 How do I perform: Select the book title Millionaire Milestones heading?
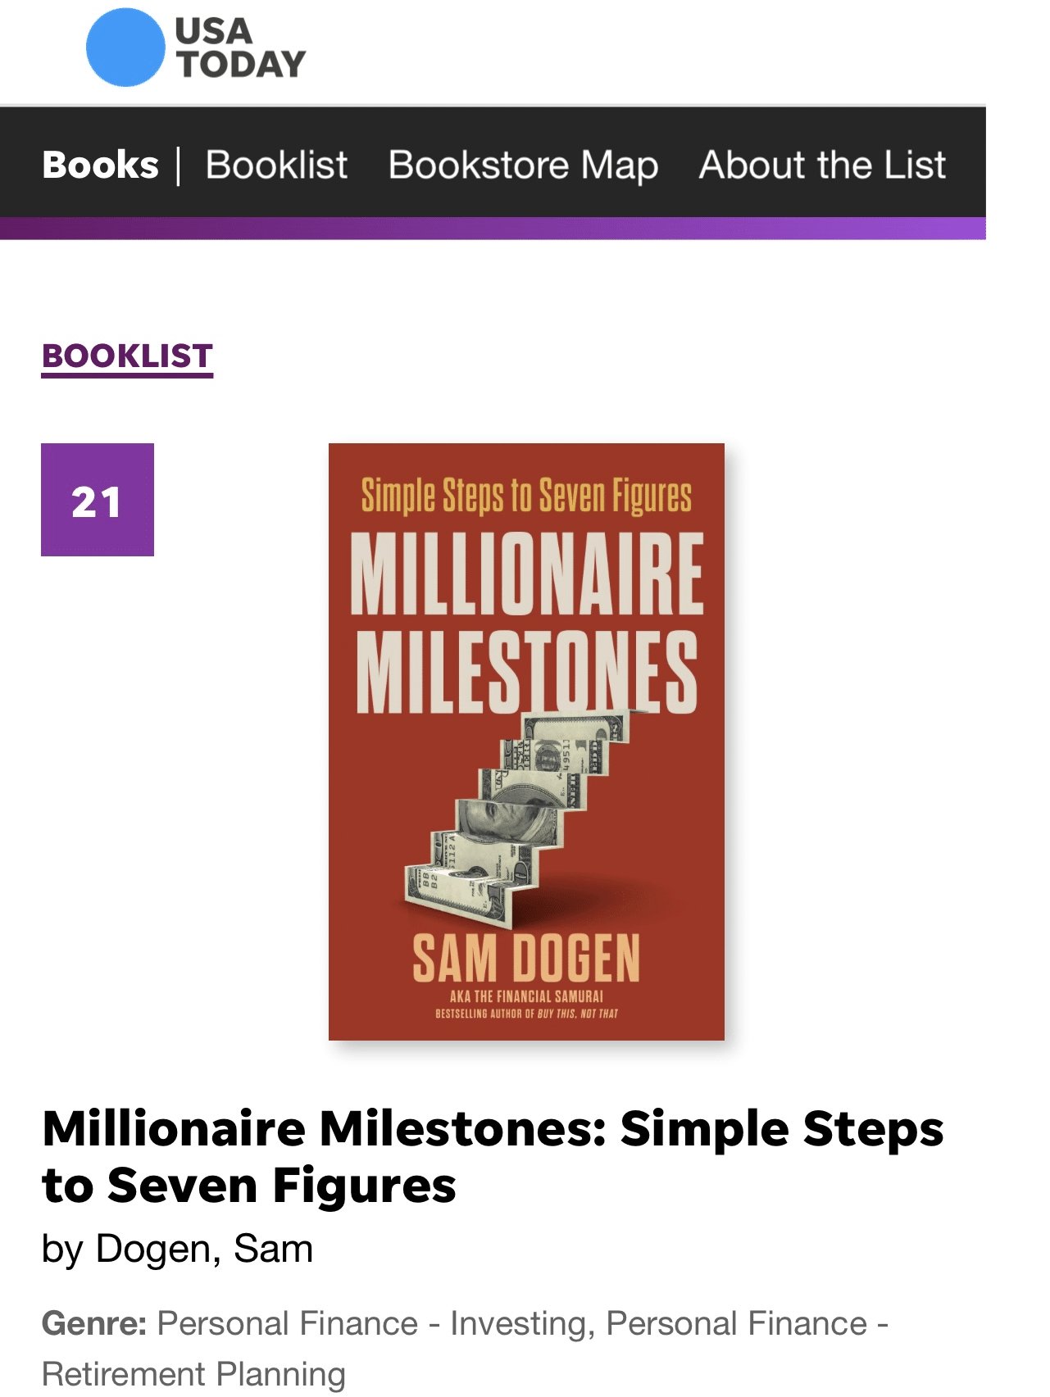493,1153
